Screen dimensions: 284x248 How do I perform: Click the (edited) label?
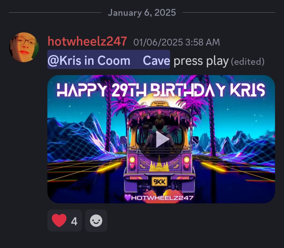[248, 62]
